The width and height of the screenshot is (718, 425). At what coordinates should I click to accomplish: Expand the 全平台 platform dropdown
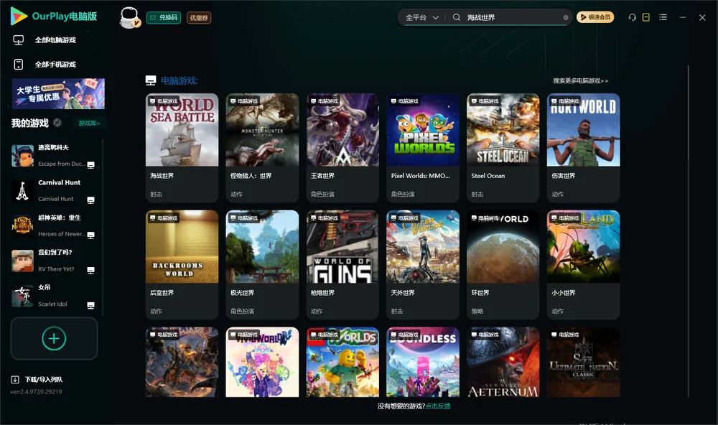pos(421,17)
